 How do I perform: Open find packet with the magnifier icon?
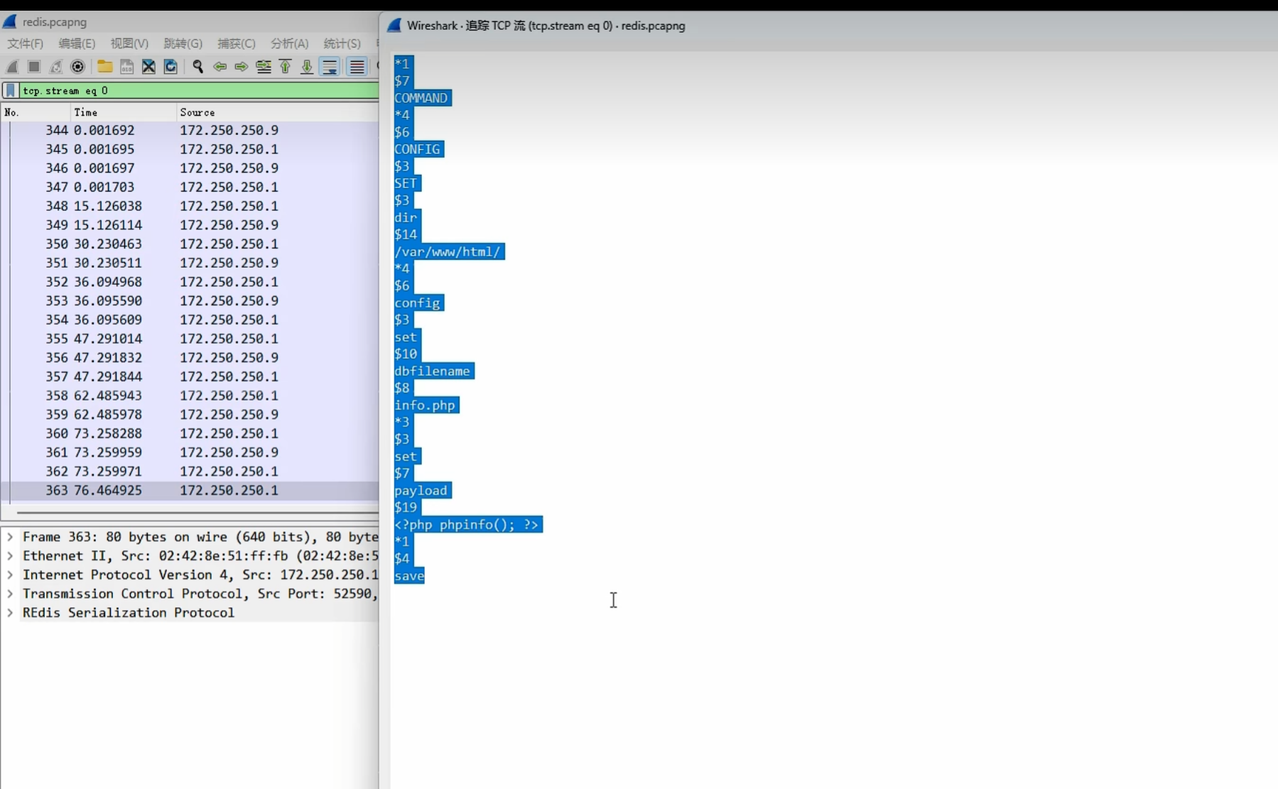click(197, 67)
